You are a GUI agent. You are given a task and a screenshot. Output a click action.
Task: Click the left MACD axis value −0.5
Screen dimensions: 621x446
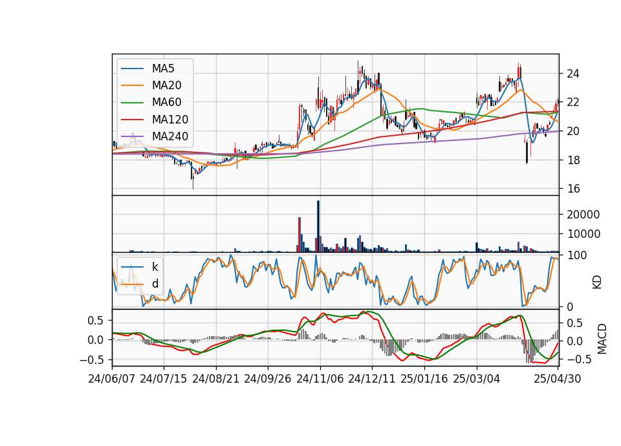click(x=91, y=360)
